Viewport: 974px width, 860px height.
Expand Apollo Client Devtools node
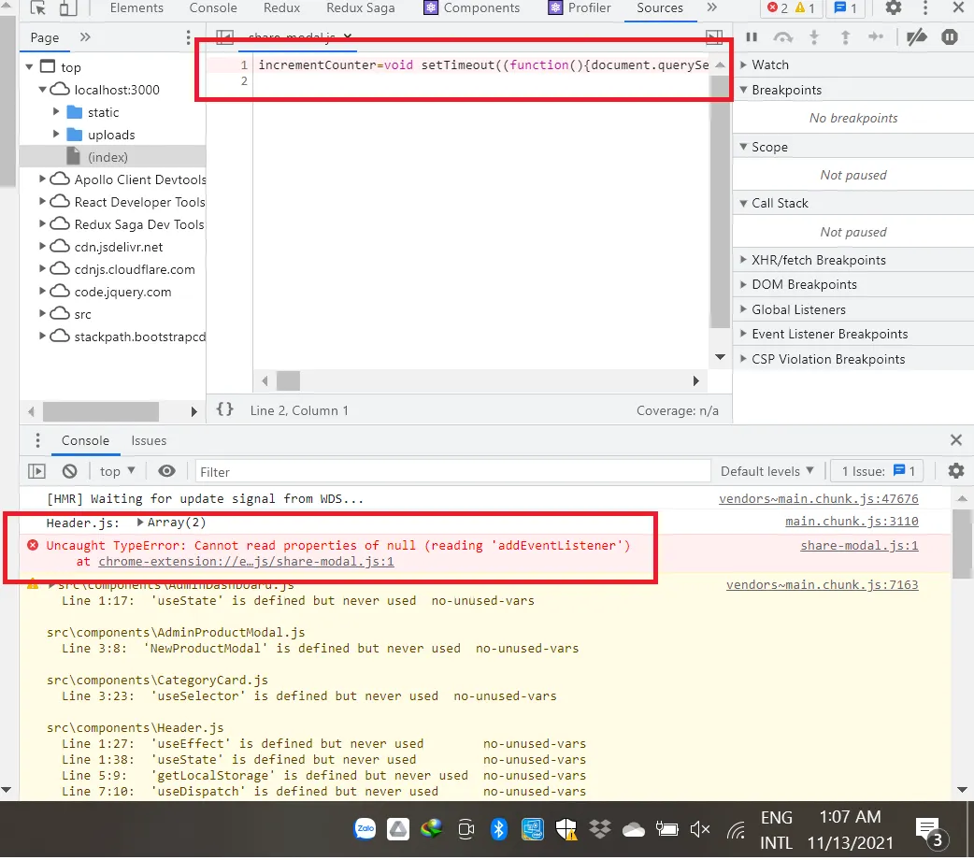click(x=42, y=179)
